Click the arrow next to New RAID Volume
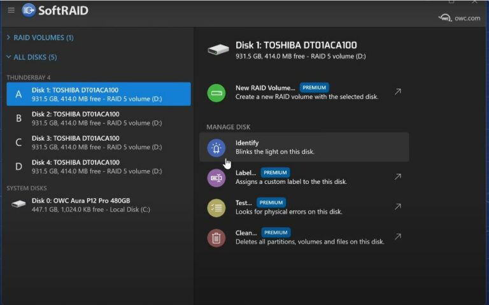The width and height of the screenshot is (489, 305). (x=397, y=92)
